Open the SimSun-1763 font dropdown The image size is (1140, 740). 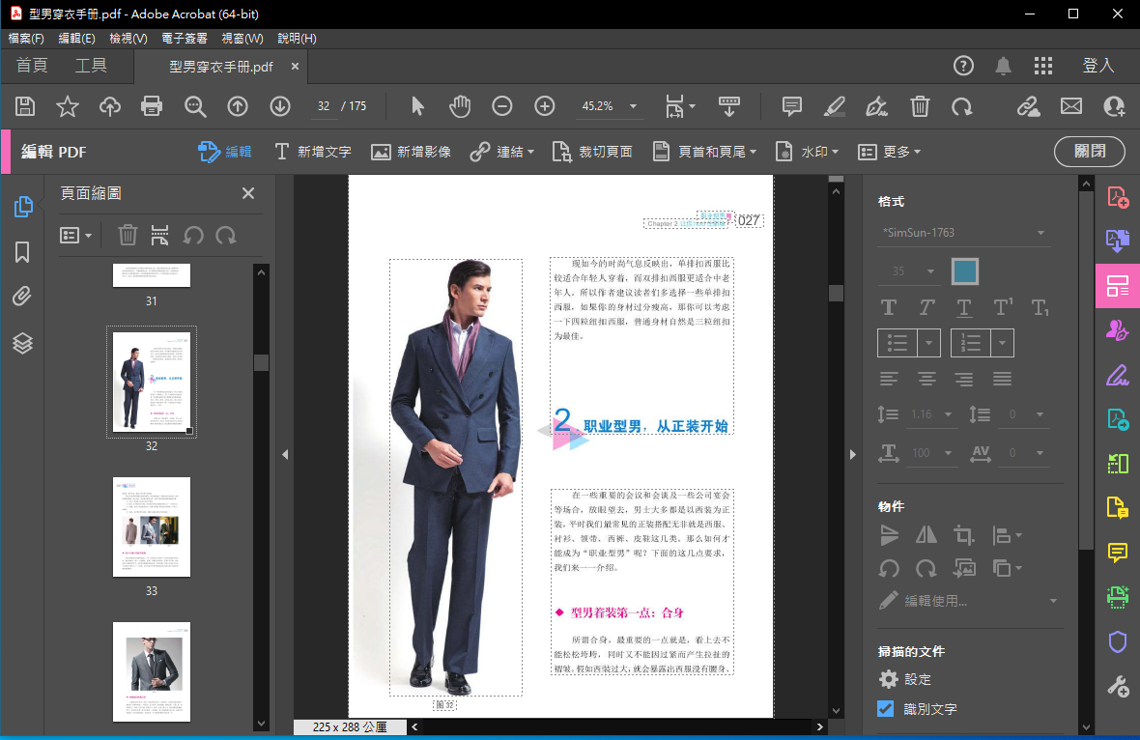[x=1040, y=233]
